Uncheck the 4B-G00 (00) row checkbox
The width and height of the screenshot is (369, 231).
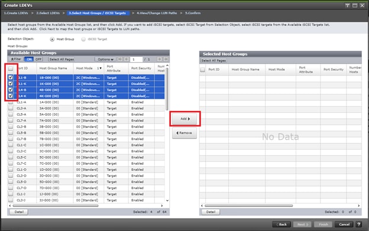click(x=11, y=90)
